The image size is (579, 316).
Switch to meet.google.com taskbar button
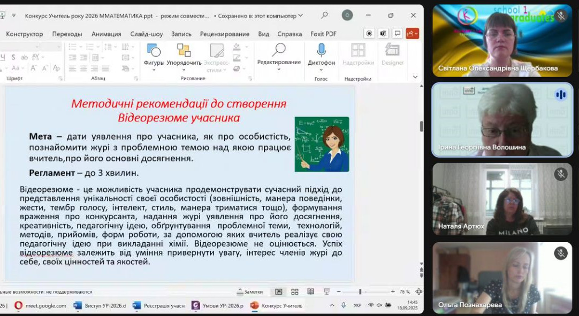pos(40,306)
